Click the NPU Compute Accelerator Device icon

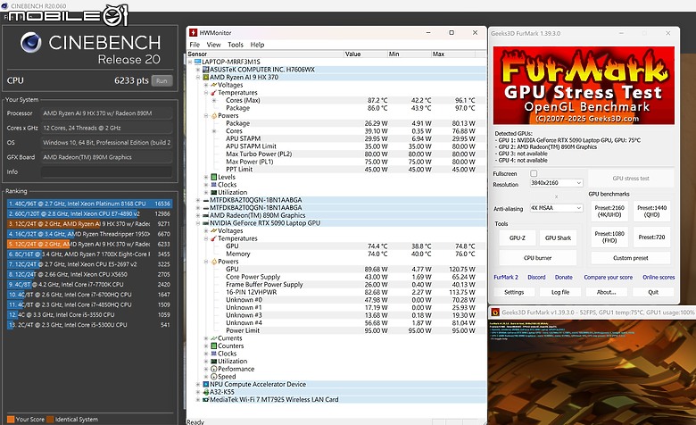[x=204, y=383]
